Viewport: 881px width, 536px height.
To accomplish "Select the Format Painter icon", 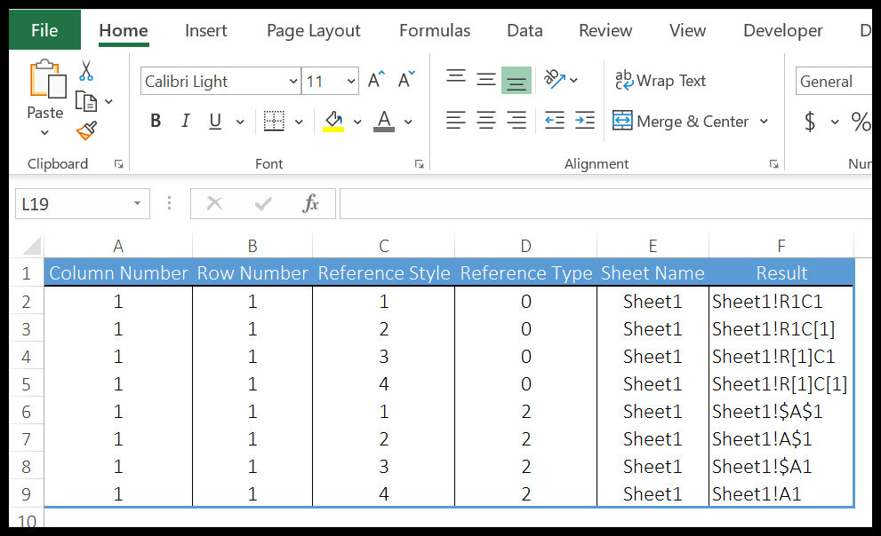I will tap(85, 130).
